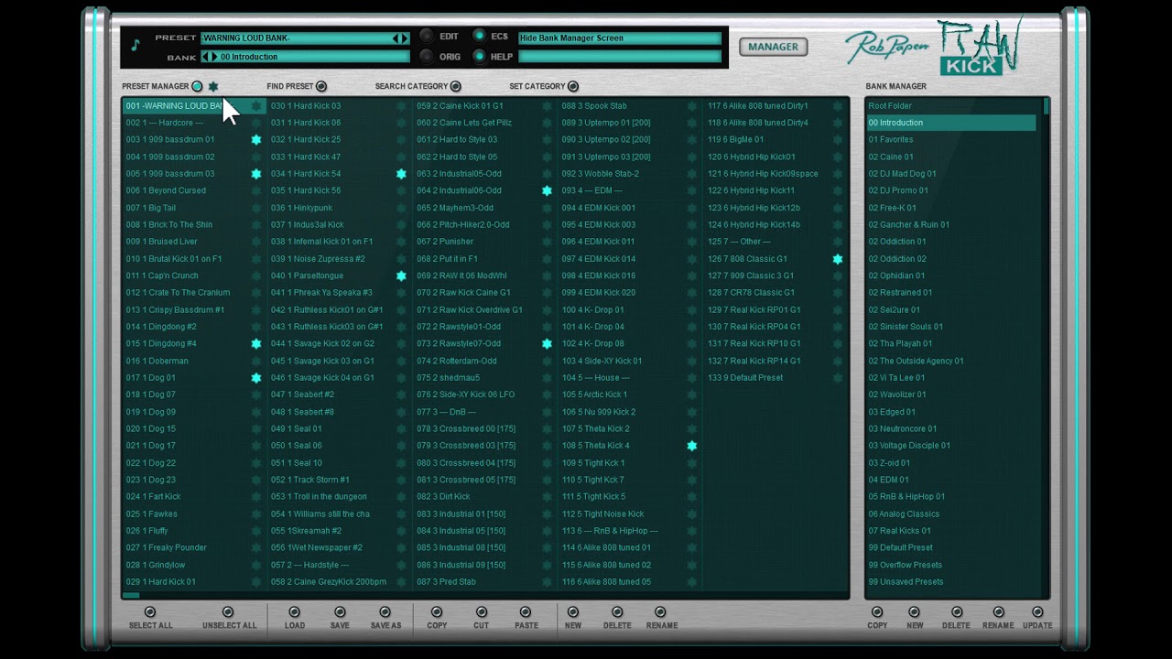The height and width of the screenshot is (659, 1172).
Task: Click the preset New button
Action: pyautogui.click(x=573, y=612)
